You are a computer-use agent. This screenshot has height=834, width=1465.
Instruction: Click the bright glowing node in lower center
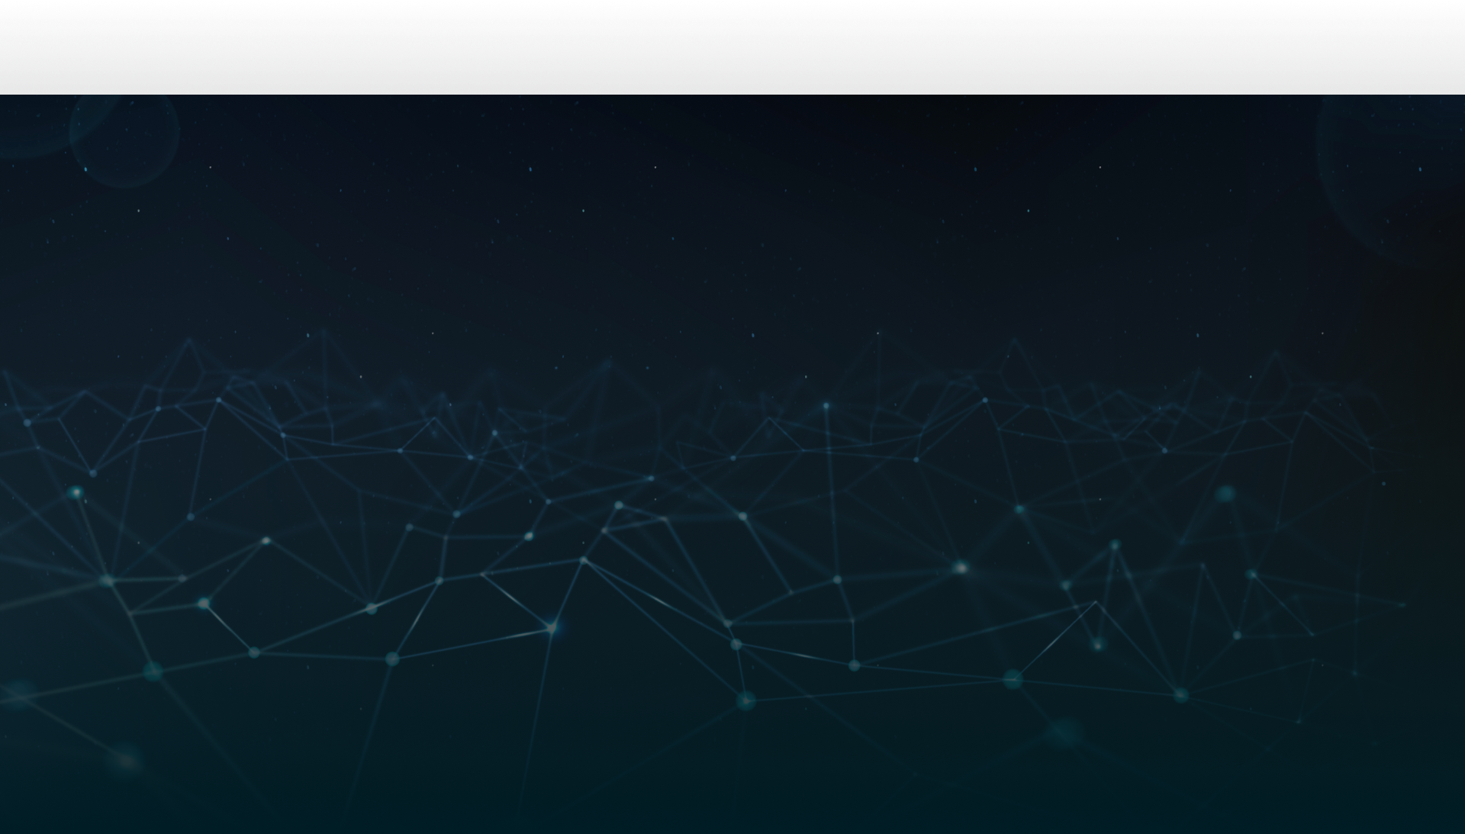coord(552,627)
